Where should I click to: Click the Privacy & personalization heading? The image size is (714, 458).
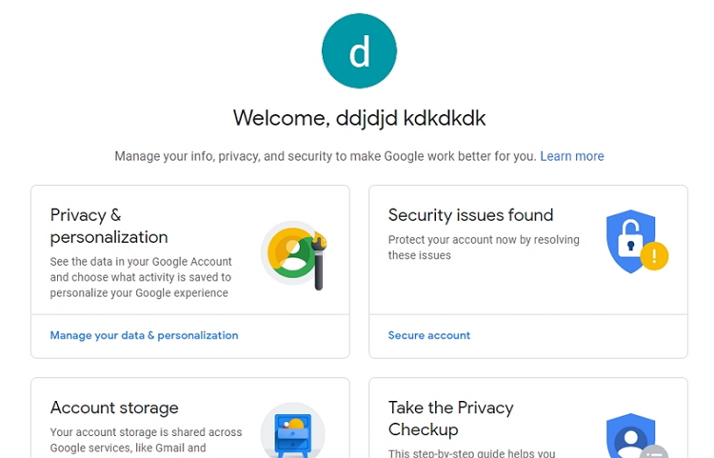tap(109, 226)
